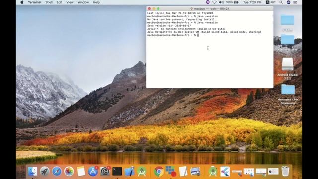Click 'No Java runtime present' line

coord(181,19)
